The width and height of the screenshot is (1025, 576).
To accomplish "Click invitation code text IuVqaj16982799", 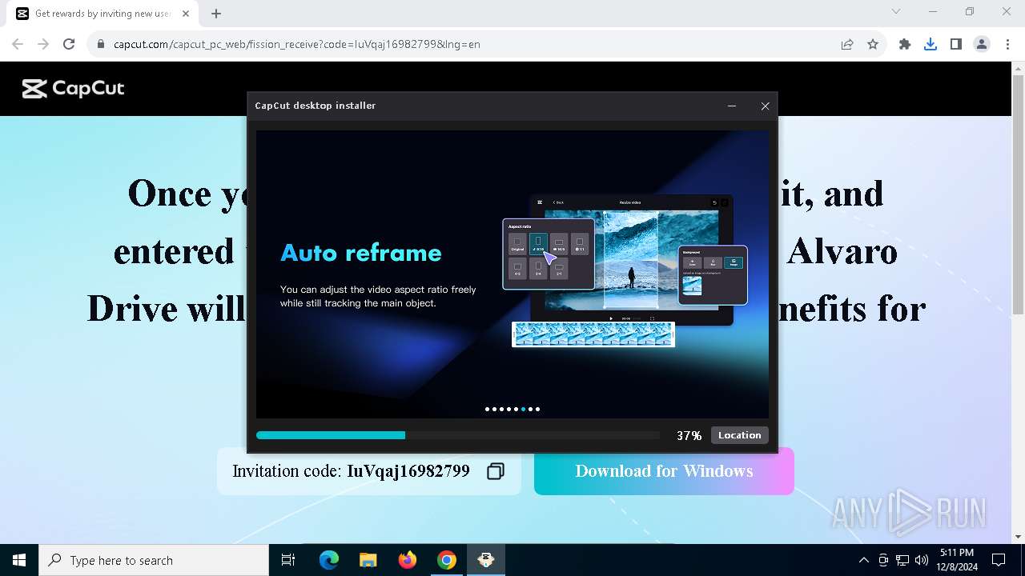I will pyautogui.click(x=408, y=471).
